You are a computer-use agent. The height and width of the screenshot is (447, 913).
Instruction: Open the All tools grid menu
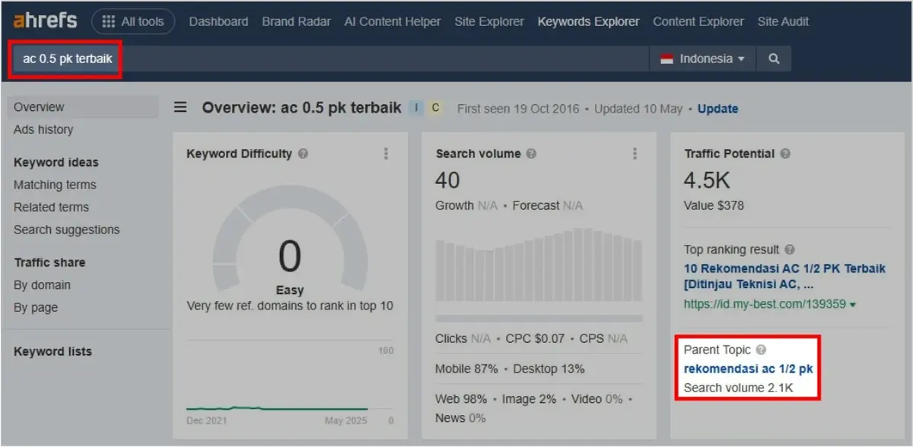[133, 21]
